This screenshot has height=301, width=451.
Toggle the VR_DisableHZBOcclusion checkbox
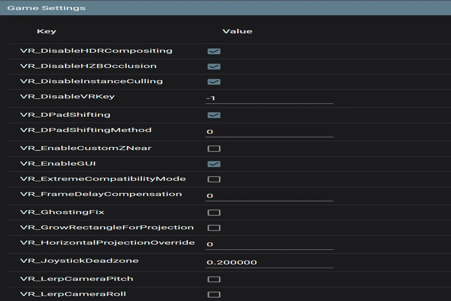(214, 67)
